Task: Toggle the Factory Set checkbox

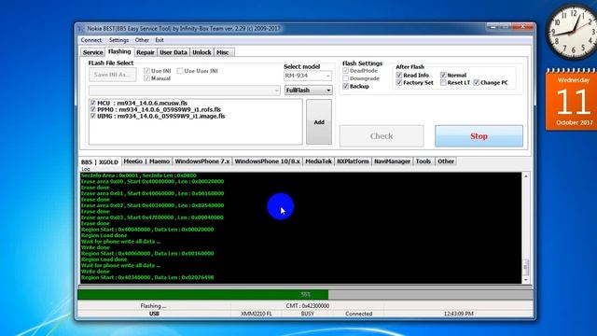Action: tap(399, 83)
